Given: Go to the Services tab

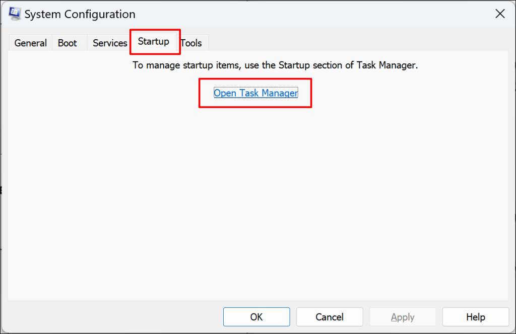Looking at the screenshot, I should (110, 43).
